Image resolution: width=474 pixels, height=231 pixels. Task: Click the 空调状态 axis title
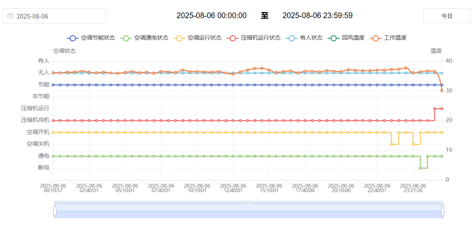(x=64, y=51)
